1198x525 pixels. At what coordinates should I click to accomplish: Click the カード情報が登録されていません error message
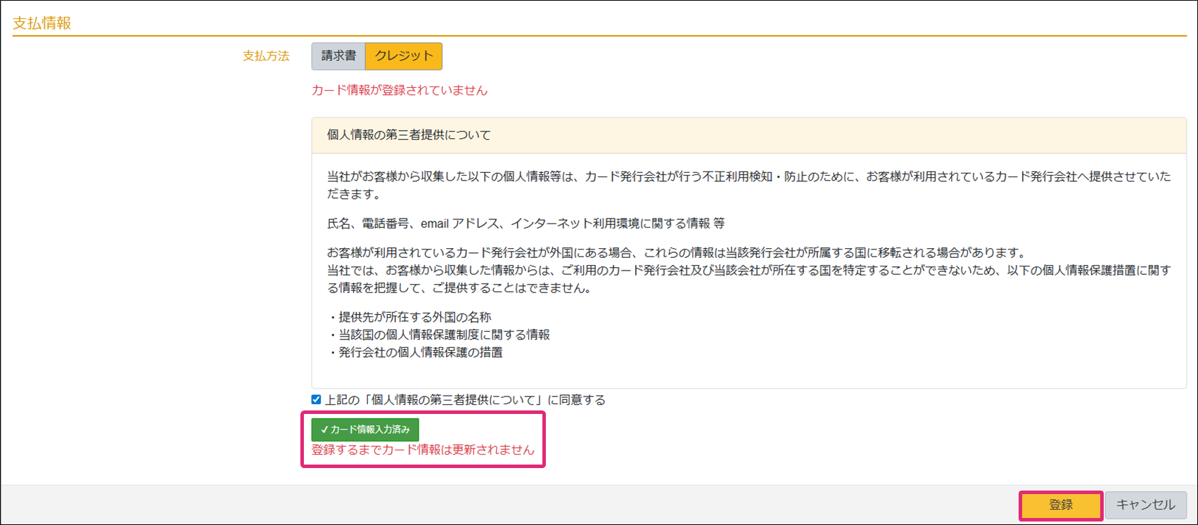[399, 90]
